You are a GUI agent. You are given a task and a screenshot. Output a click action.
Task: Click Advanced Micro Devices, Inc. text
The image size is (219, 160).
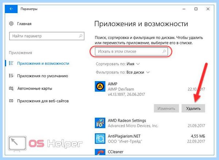[x=133, y=126]
